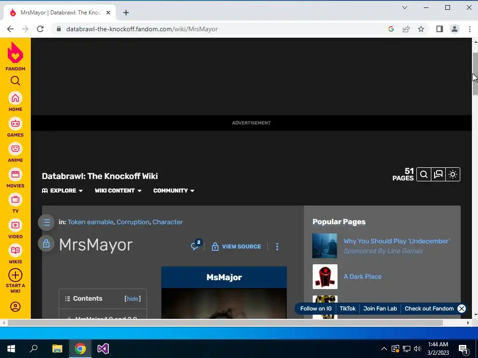
Task: Open File Explorer from taskbar
Action: [57, 349]
